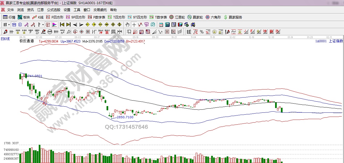Image resolution: width=344 pixels, height=163 pixels.
Task: Open the calculator icon in toolbar
Action: (x=167, y=25)
